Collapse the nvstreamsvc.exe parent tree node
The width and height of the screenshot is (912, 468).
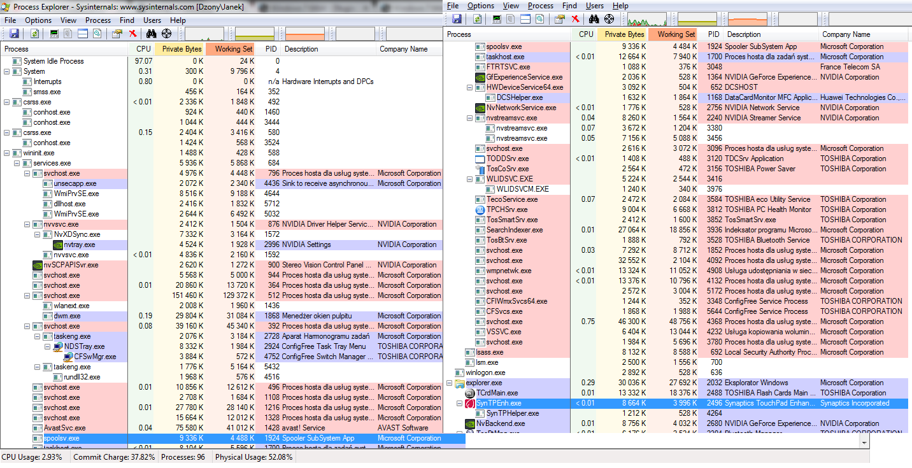[x=470, y=118]
